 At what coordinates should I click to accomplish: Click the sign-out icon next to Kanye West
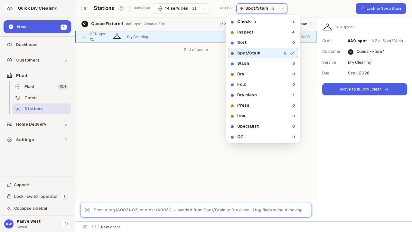(x=66, y=224)
